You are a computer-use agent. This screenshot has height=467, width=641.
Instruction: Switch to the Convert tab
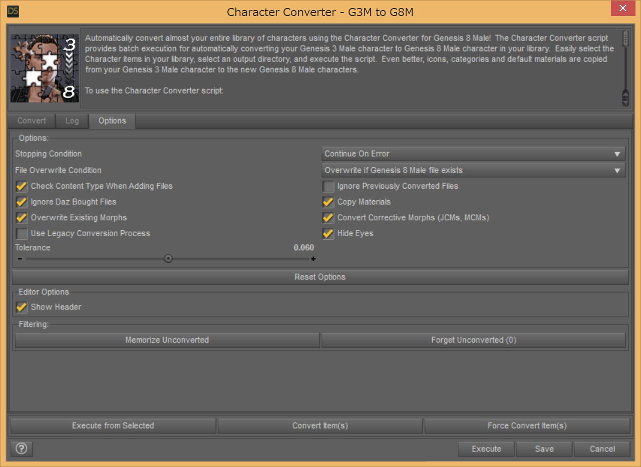[32, 121]
